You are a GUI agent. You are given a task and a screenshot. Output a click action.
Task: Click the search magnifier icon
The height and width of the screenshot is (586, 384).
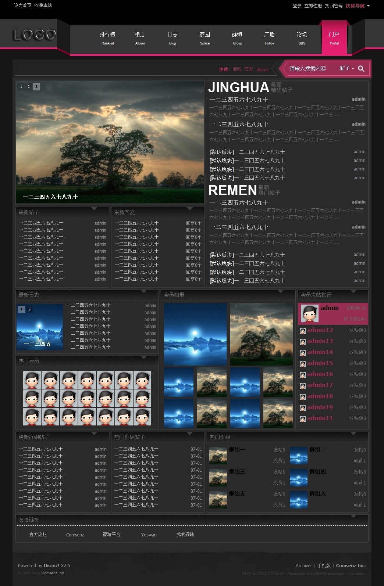coord(361,69)
